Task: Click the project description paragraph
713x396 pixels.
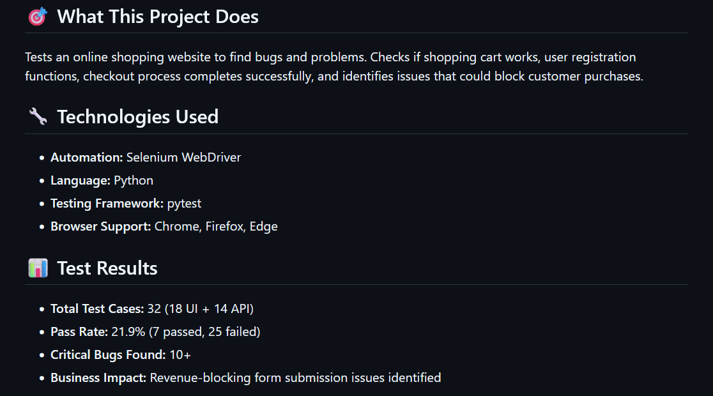Action: click(x=334, y=67)
